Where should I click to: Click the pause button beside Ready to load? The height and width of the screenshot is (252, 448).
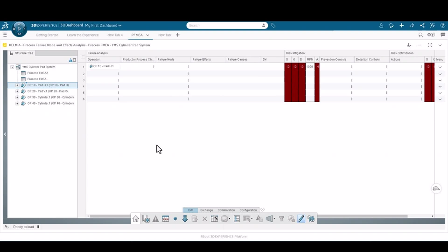[38, 227]
